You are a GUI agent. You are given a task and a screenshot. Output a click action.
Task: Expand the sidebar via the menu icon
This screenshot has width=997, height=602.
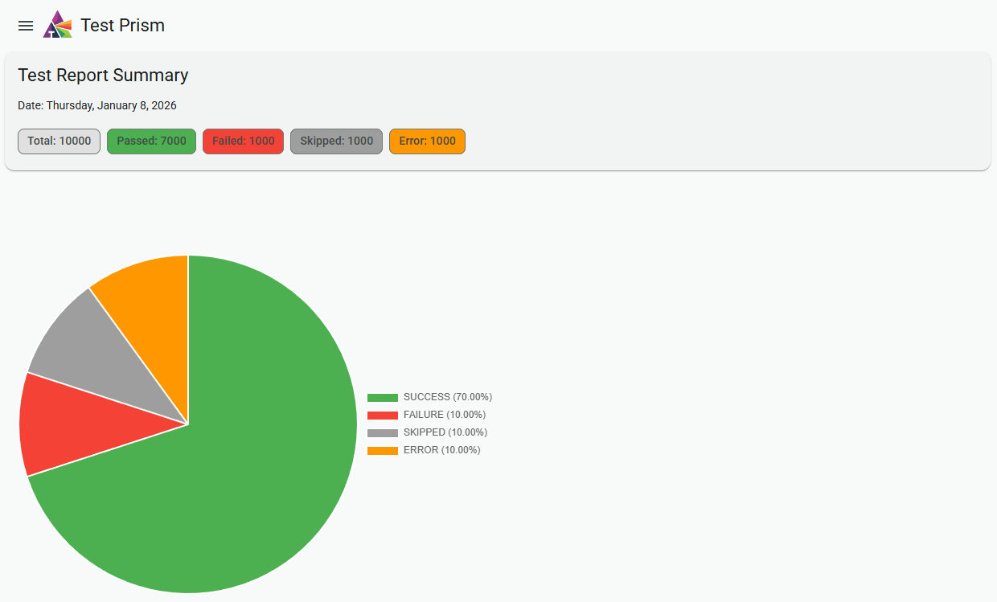[25, 25]
